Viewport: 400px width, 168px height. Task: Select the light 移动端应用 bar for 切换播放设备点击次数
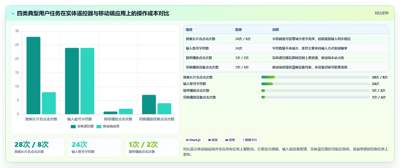coord(164,109)
